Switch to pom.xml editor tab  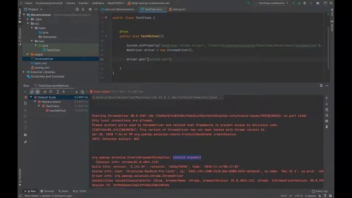118,9
